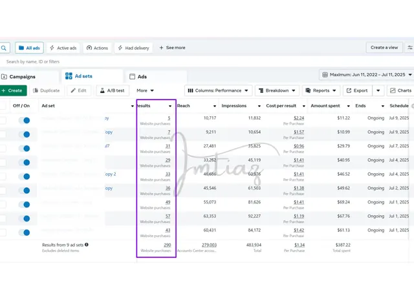The height and width of the screenshot is (292, 414).
Task: Filter by Active ads
Action: pos(63,48)
